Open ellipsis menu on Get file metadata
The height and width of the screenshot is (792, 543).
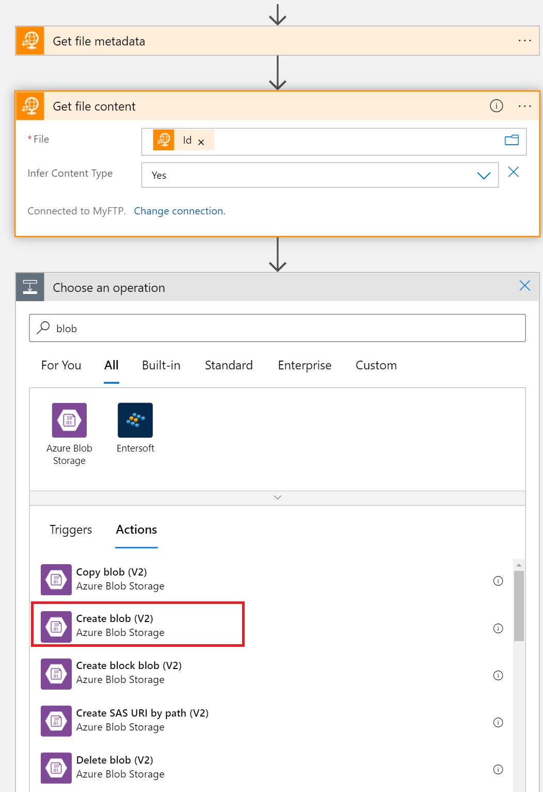tap(524, 41)
